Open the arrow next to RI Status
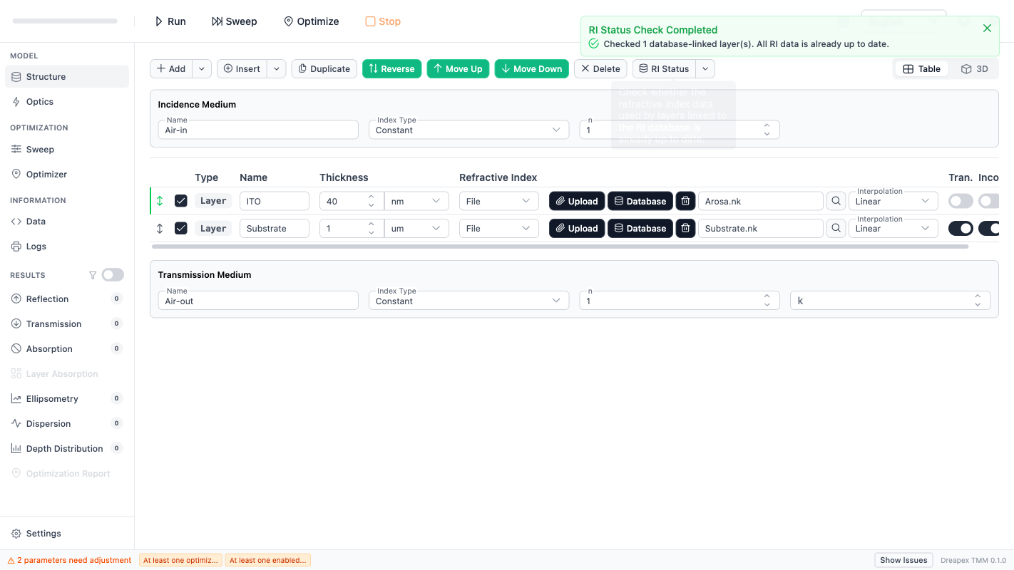The height and width of the screenshot is (570, 1014). pos(705,69)
